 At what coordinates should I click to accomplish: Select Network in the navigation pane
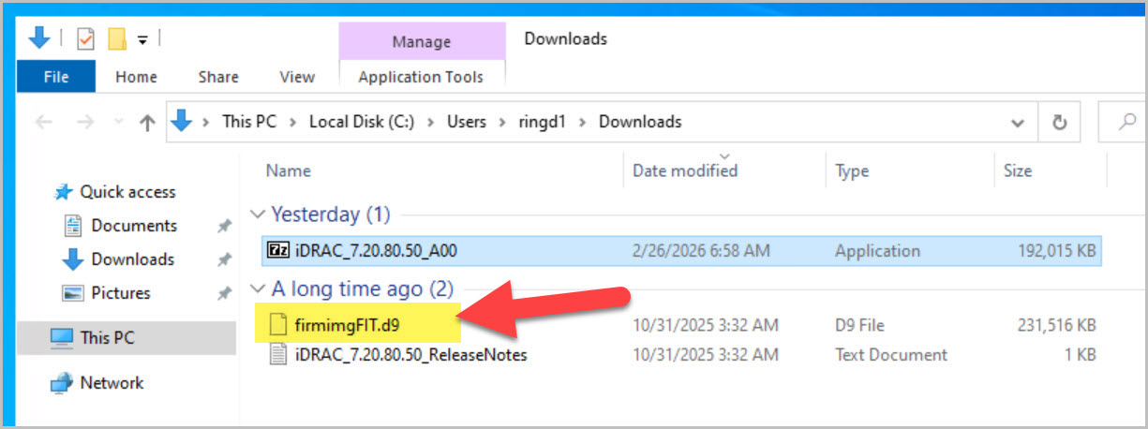[x=112, y=383]
